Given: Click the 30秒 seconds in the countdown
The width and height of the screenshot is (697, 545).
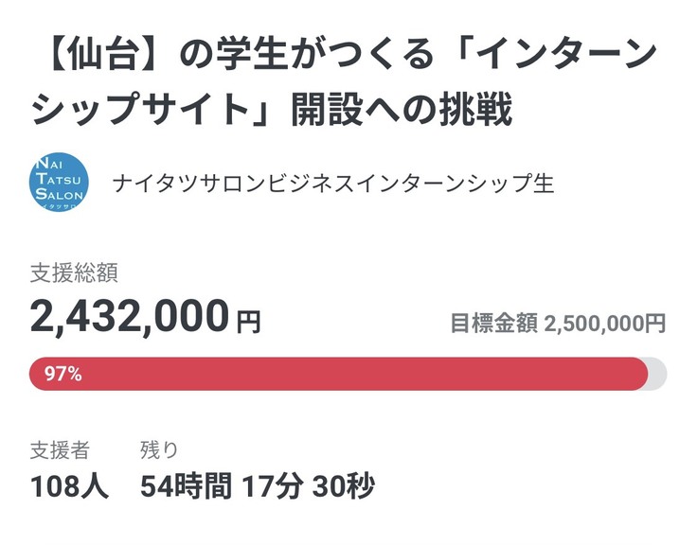Looking at the screenshot, I should (x=345, y=486).
